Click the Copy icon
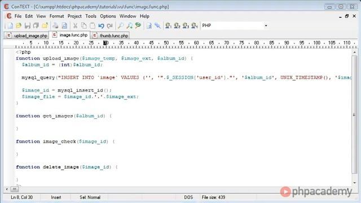This screenshot has width=361, height=203. coord(84,25)
